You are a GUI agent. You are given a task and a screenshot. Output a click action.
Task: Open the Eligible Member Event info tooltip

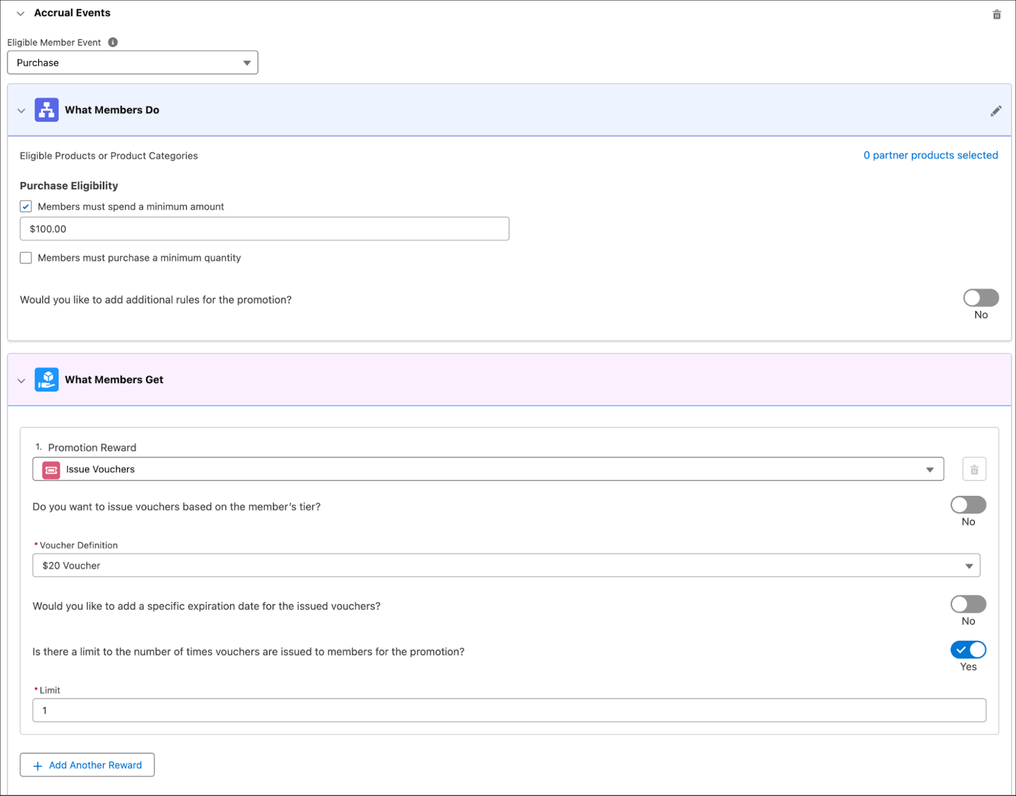tap(112, 42)
